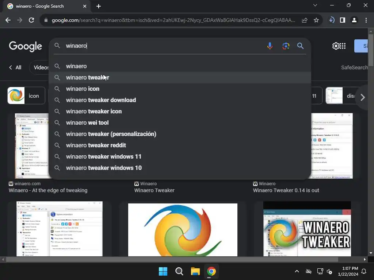This screenshot has height=280, width=374.
Task: Open tab search chevron in title bar
Action: (x=315, y=5)
